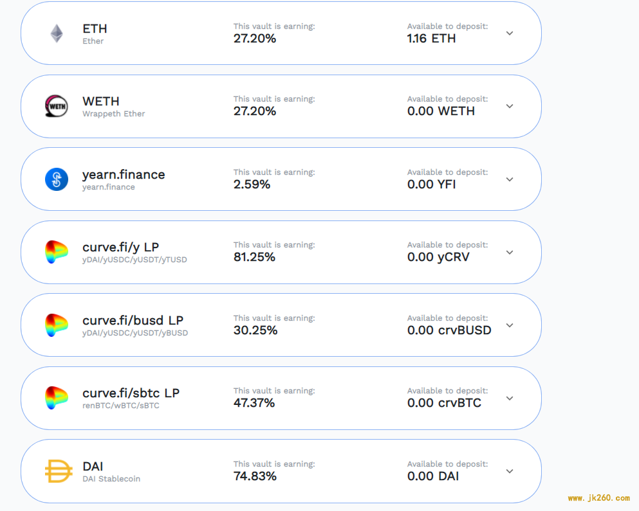Click the 47.37% earning rate
Viewport: 639px width, 511px height.
pyautogui.click(x=254, y=403)
